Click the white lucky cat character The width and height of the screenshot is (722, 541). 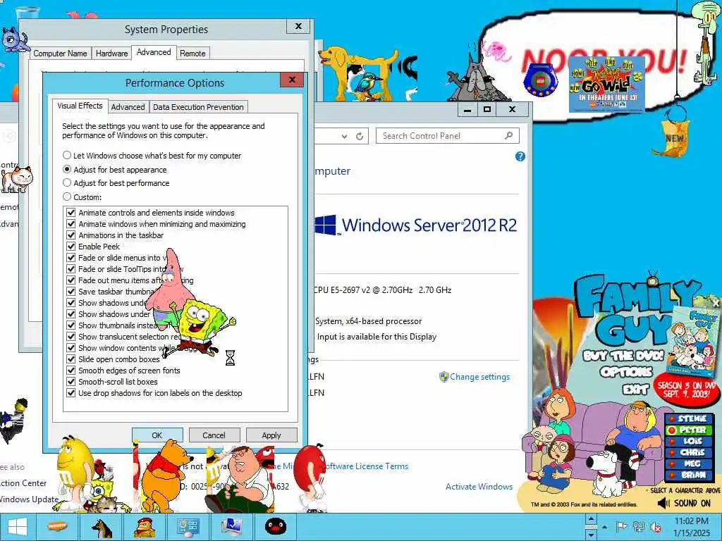point(17,180)
